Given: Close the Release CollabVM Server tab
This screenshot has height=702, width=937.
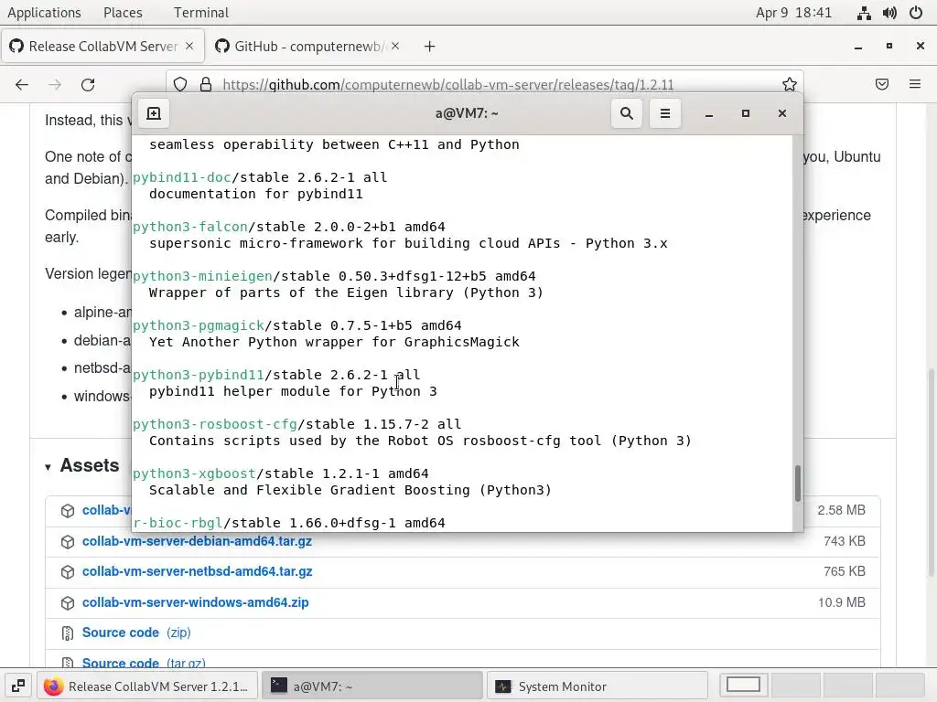Looking at the screenshot, I should (x=189, y=46).
